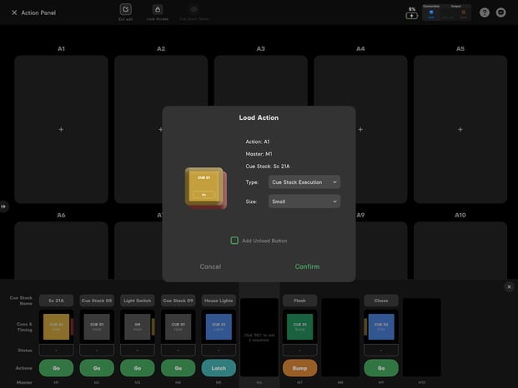Click the orange Bump button for Flash
The width and height of the screenshot is (518, 388).
click(299, 368)
